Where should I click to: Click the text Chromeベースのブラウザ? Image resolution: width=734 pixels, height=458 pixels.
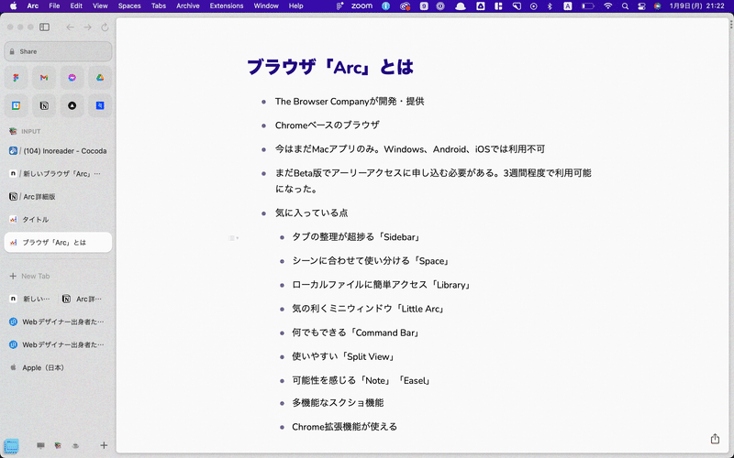point(328,125)
